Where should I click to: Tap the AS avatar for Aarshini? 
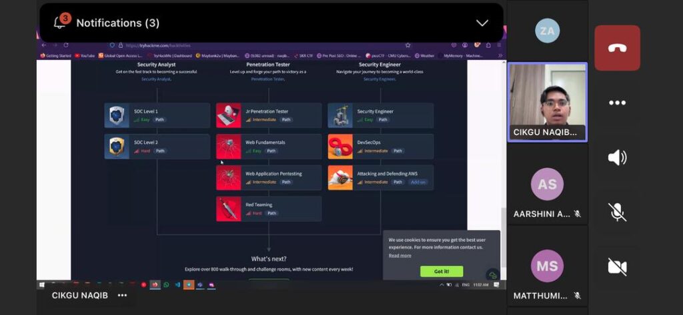click(547, 184)
